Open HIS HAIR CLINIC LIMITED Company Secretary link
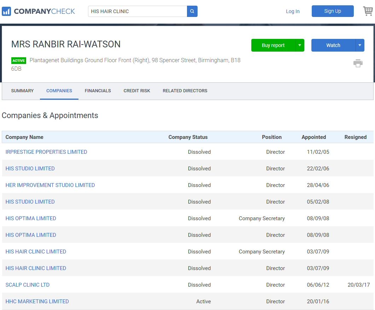The height and width of the screenshot is (310, 375). click(36, 252)
